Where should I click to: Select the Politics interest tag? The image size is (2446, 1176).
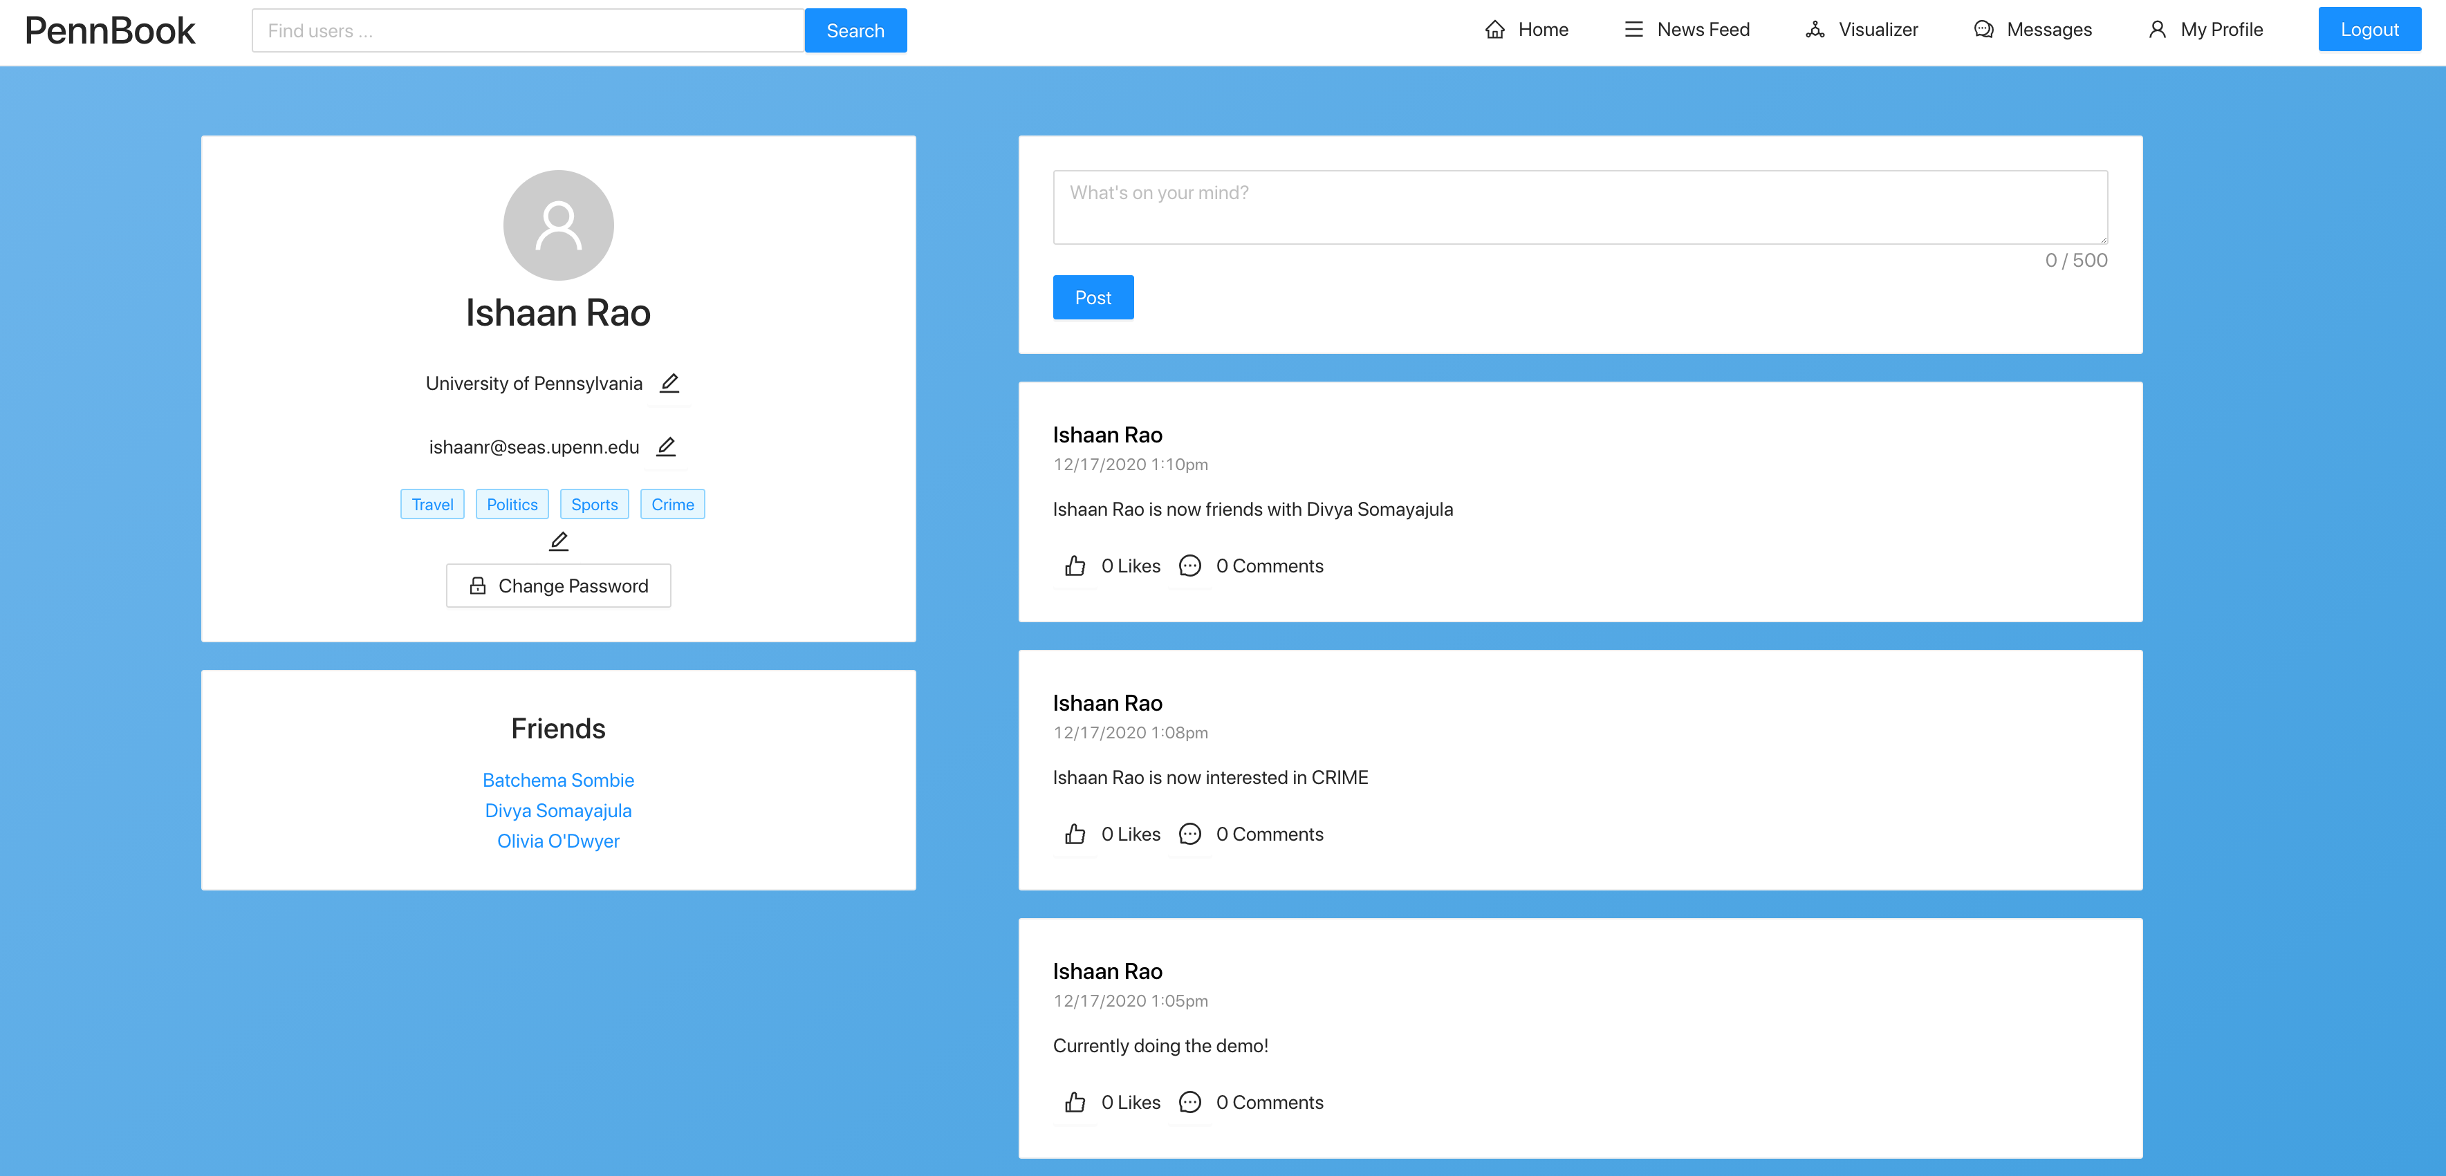pos(512,505)
